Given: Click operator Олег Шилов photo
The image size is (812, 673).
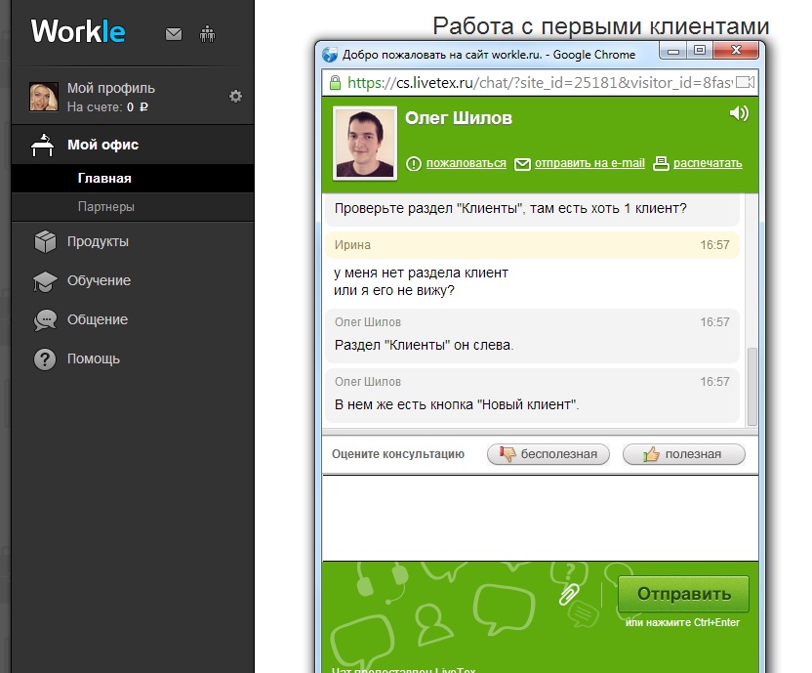Looking at the screenshot, I should coord(365,144).
